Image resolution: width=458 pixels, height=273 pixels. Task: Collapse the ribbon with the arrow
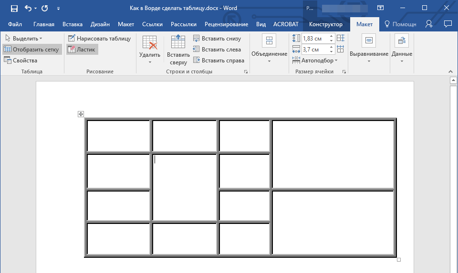[450, 71]
